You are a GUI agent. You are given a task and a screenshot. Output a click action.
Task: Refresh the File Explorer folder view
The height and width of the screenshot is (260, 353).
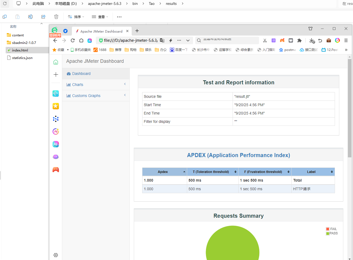(x=5, y=4)
